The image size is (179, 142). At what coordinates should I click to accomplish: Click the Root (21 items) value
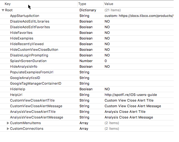(x=112, y=10)
